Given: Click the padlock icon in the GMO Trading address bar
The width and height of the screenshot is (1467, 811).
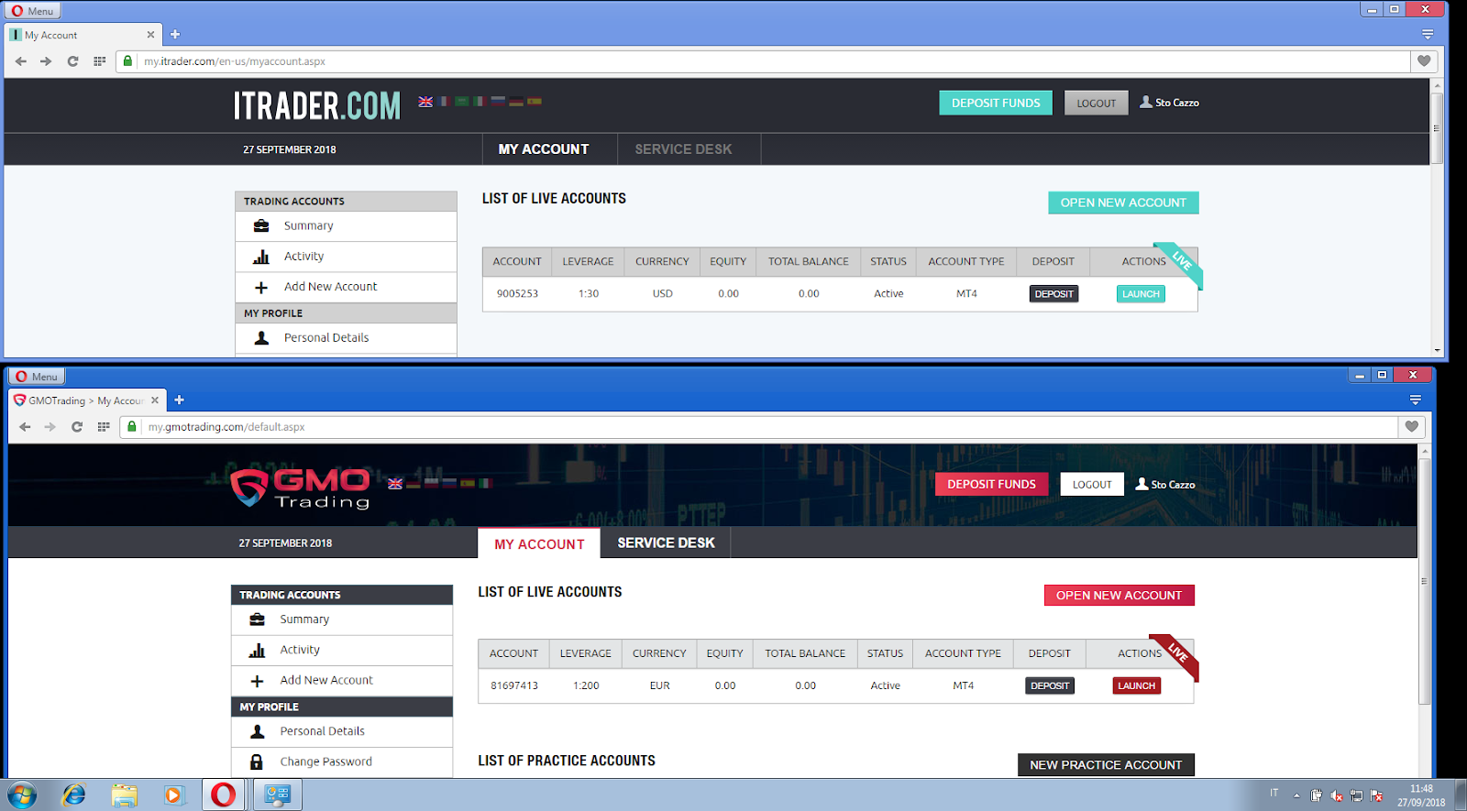Looking at the screenshot, I should click(132, 426).
